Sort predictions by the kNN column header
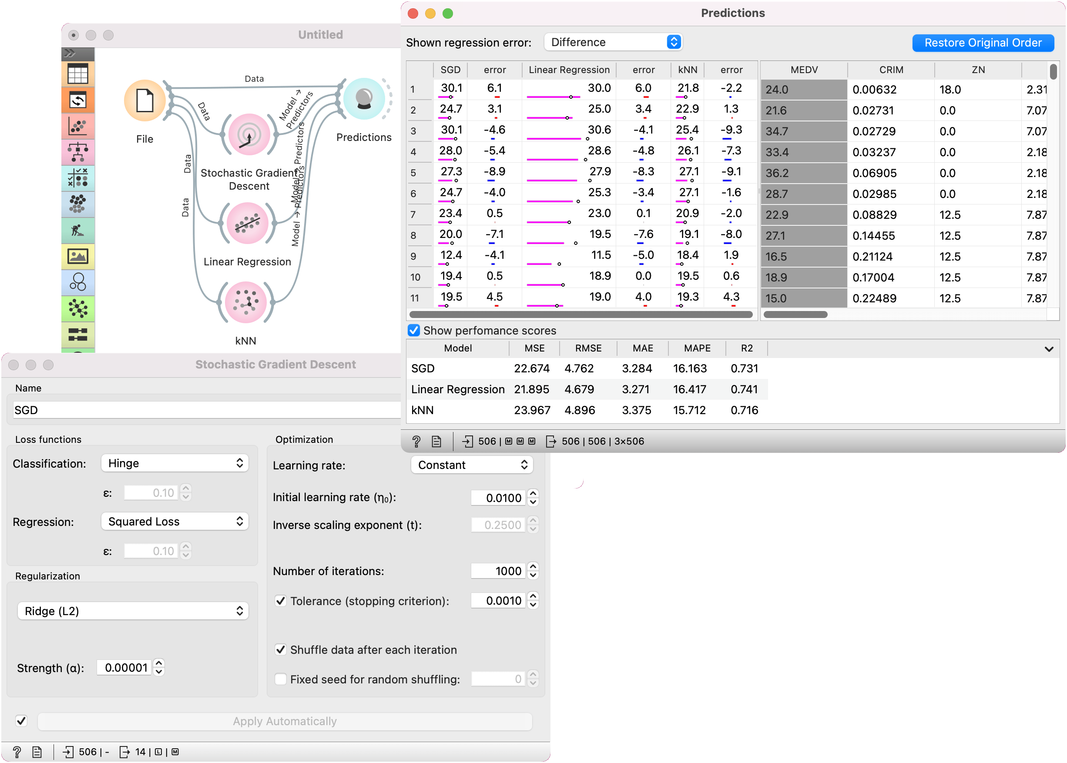Screen dimensions: 1067x763 [687, 70]
